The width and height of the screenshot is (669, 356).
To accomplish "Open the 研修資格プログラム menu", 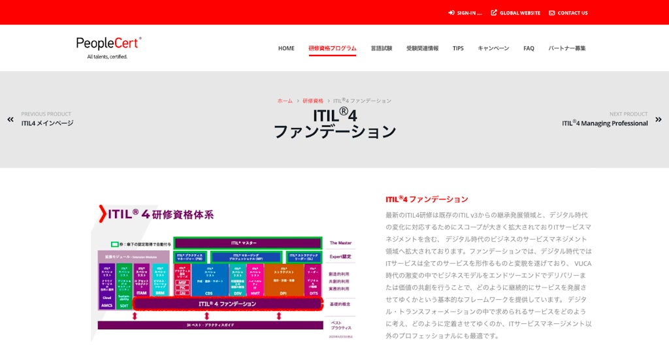I will (x=333, y=48).
